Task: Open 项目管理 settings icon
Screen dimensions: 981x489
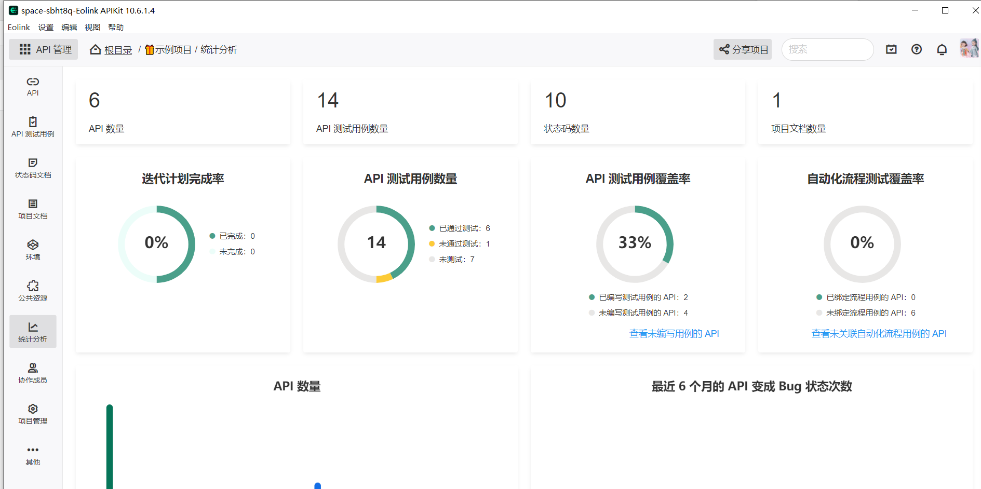Action: [x=33, y=415]
